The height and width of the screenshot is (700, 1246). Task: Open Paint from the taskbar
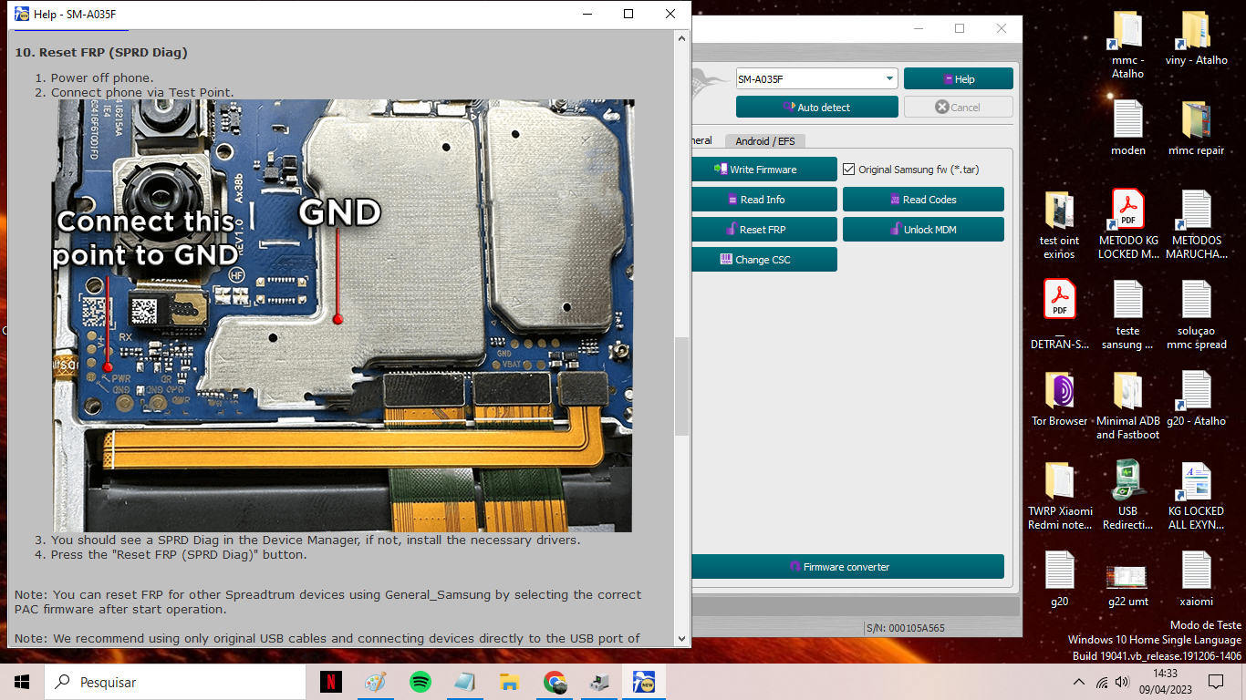(375, 682)
